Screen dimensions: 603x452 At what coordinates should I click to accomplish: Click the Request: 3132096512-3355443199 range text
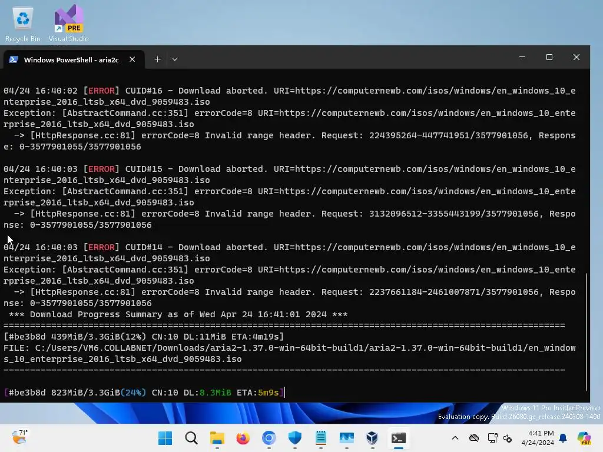tap(433, 214)
